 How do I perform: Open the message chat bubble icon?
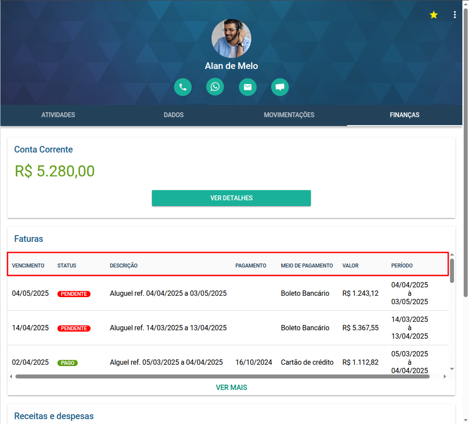click(x=280, y=87)
